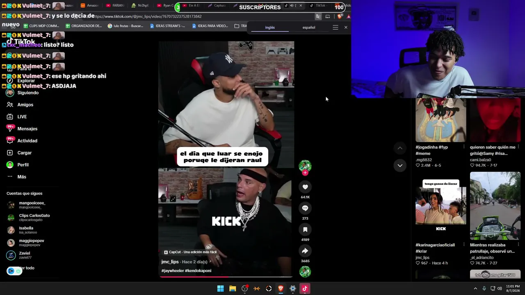This screenshot has height=295, width=525.
Task: Open Mensajes inbox
Action: [22, 129]
